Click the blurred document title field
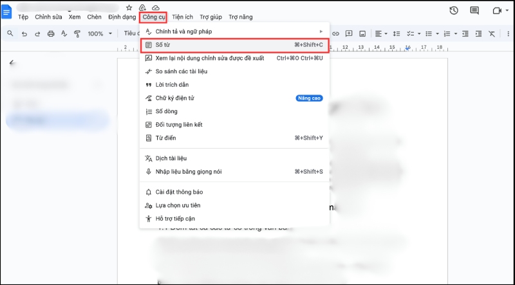 [68, 8]
